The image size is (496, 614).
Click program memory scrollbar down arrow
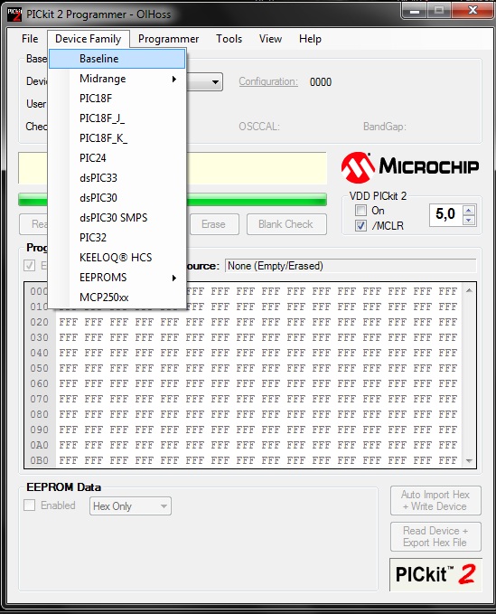pyautogui.click(x=470, y=461)
